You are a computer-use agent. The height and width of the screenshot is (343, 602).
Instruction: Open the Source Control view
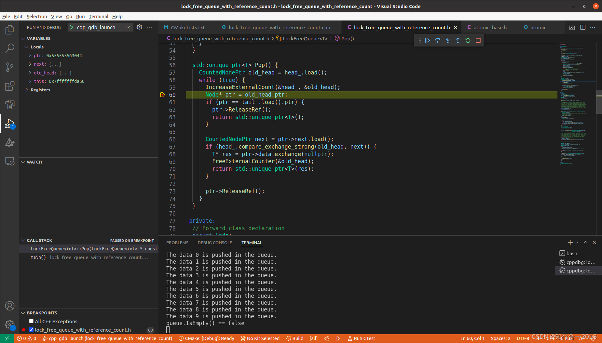pyautogui.click(x=10, y=67)
